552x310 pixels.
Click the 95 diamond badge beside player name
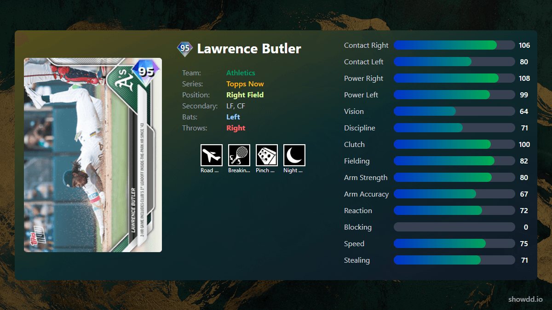point(185,49)
